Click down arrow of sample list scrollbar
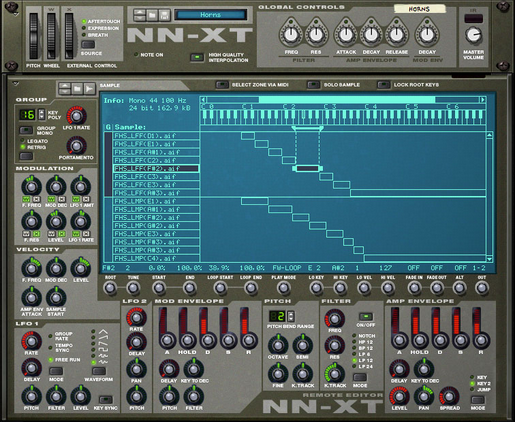The height and width of the screenshot is (422, 515). pyautogui.click(x=489, y=259)
